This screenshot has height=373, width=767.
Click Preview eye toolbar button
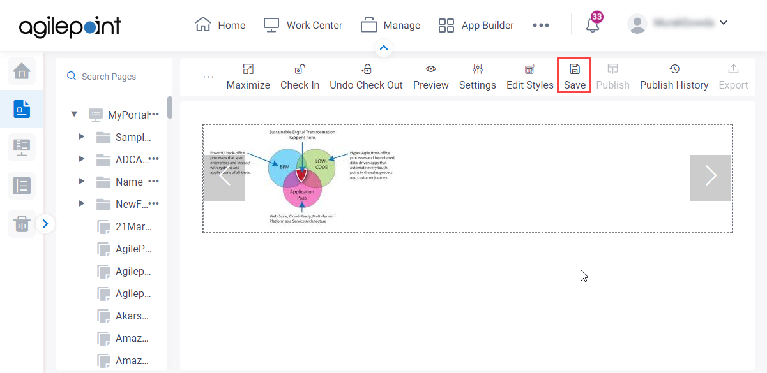(431, 77)
